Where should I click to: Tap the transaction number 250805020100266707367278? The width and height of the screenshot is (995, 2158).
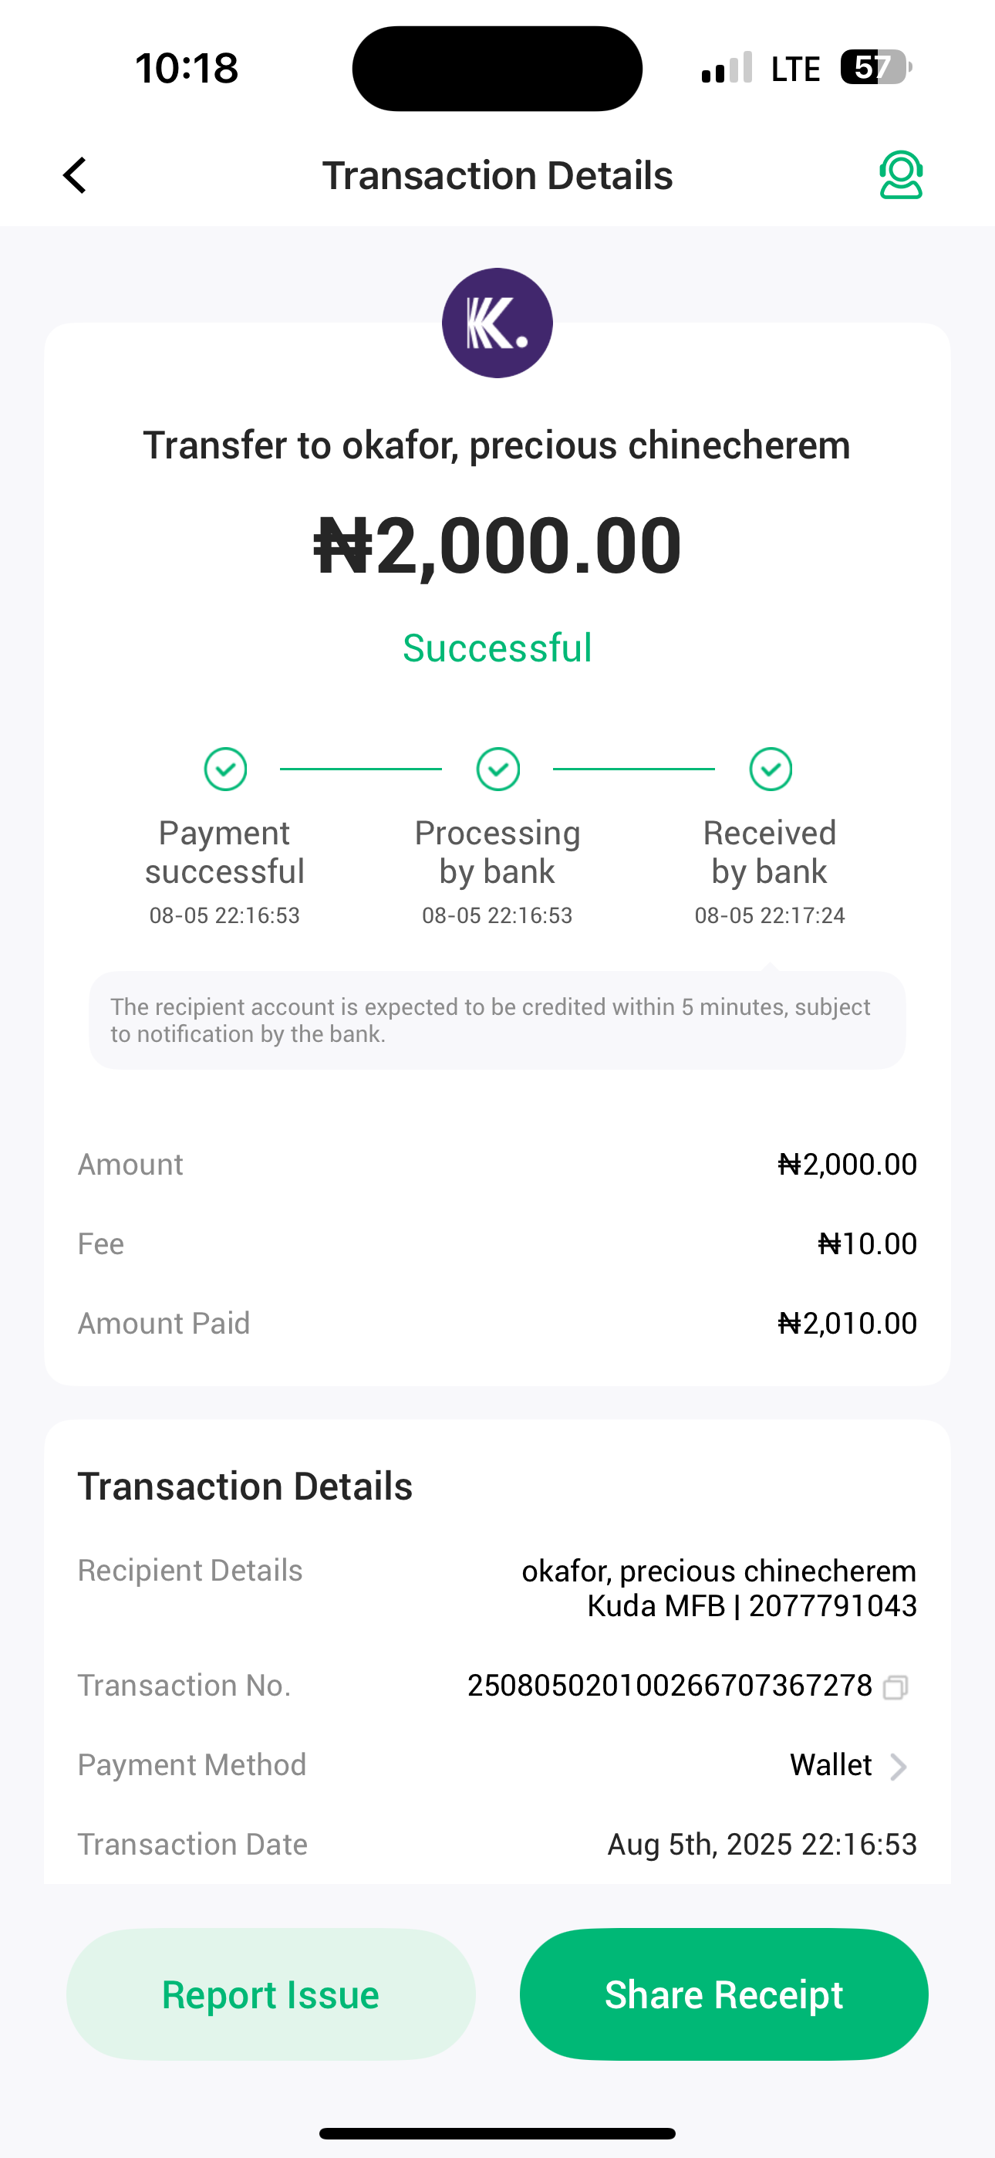tap(670, 1686)
